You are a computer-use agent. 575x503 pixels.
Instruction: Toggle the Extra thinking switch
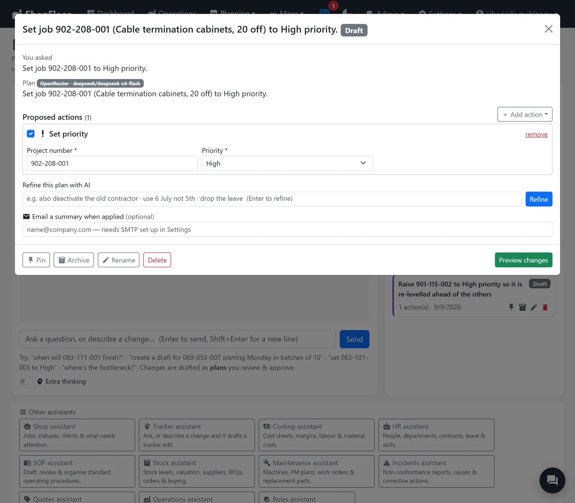tap(26, 381)
